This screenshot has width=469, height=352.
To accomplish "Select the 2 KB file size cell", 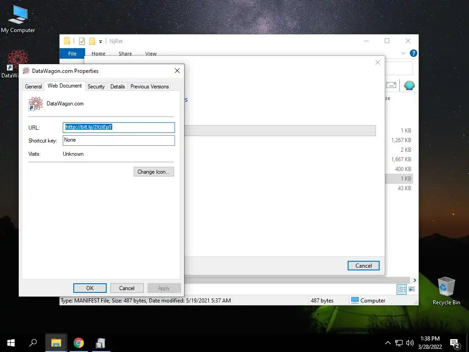I will (406, 150).
